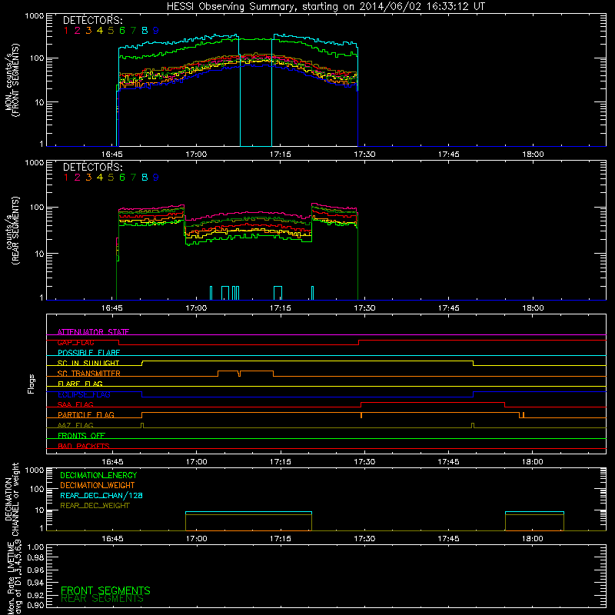Image resolution: width=615 pixels, height=615 pixels.
Task: Click the 0.98 y-axis label in livetime plot
Action: tap(35, 558)
